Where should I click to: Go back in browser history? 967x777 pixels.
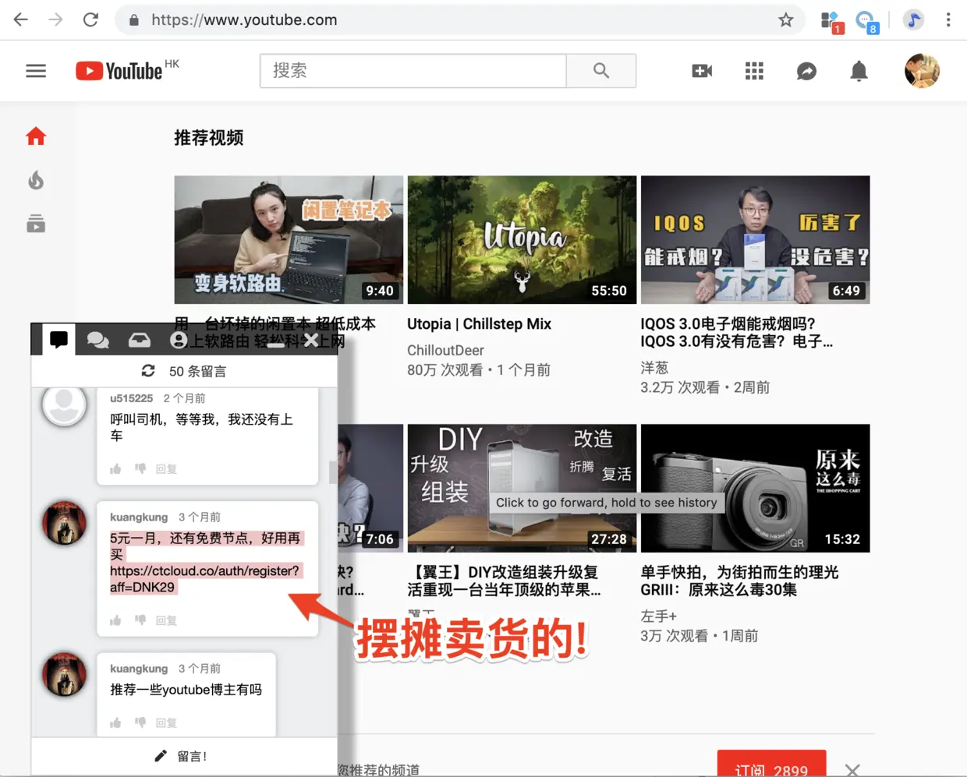(x=21, y=19)
